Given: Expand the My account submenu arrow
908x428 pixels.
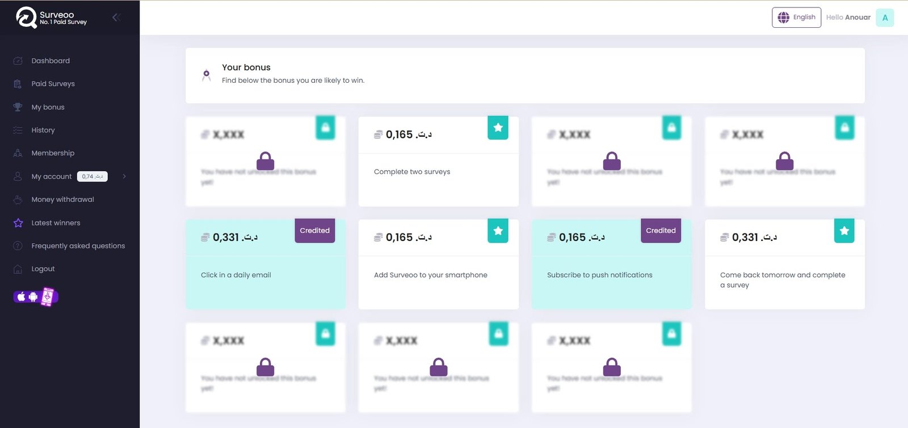Looking at the screenshot, I should pos(124,176).
